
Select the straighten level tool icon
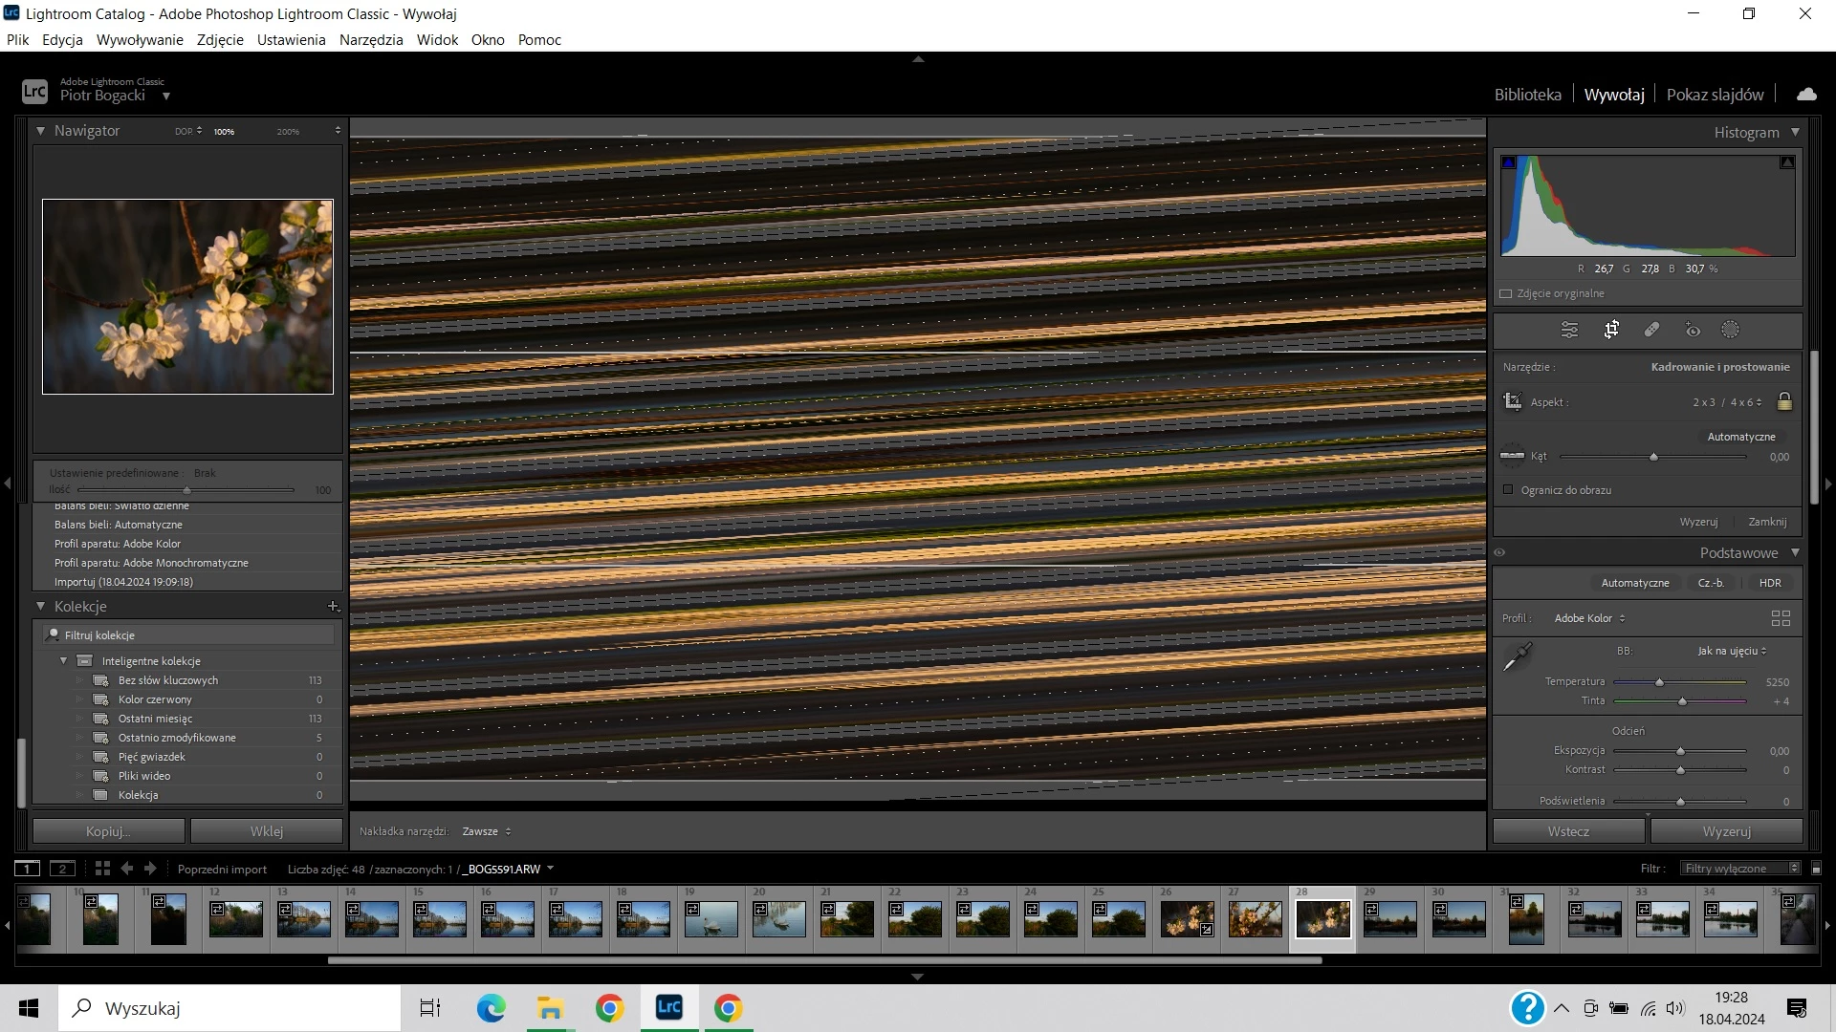point(1512,456)
